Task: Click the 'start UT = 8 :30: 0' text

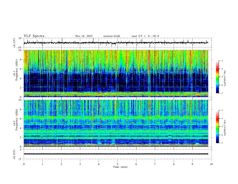Action: 145,36
